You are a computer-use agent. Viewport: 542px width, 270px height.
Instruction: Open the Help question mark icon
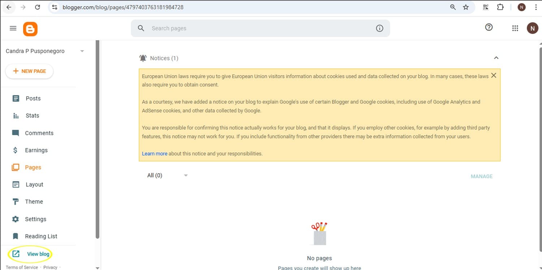click(489, 27)
